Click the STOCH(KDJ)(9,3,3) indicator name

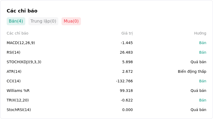tap(24, 62)
